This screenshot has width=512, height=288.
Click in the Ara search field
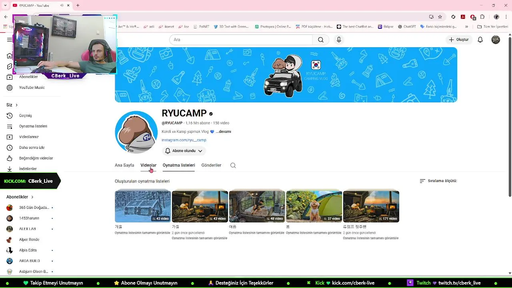[x=241, y=40]
